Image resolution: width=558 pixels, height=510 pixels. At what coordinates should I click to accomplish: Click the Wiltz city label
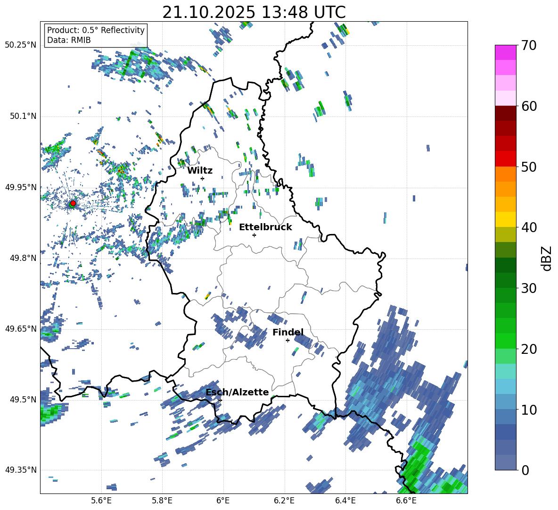click(200, 171)
